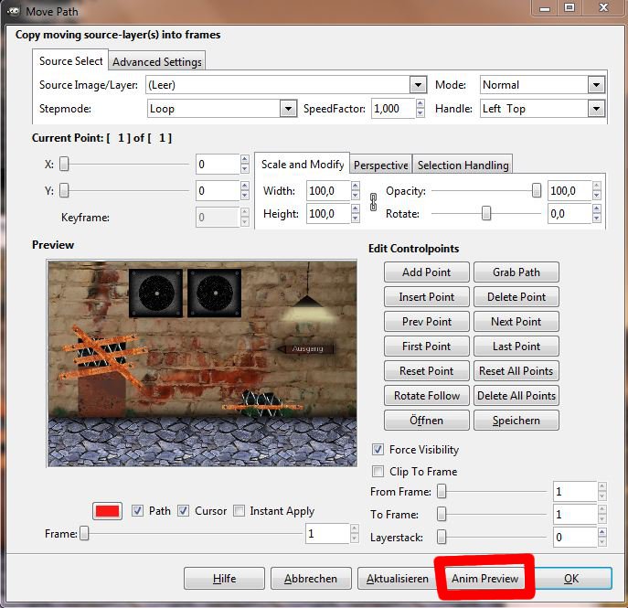
Task: Click the Width value field
Action: (x=328, y=191)
